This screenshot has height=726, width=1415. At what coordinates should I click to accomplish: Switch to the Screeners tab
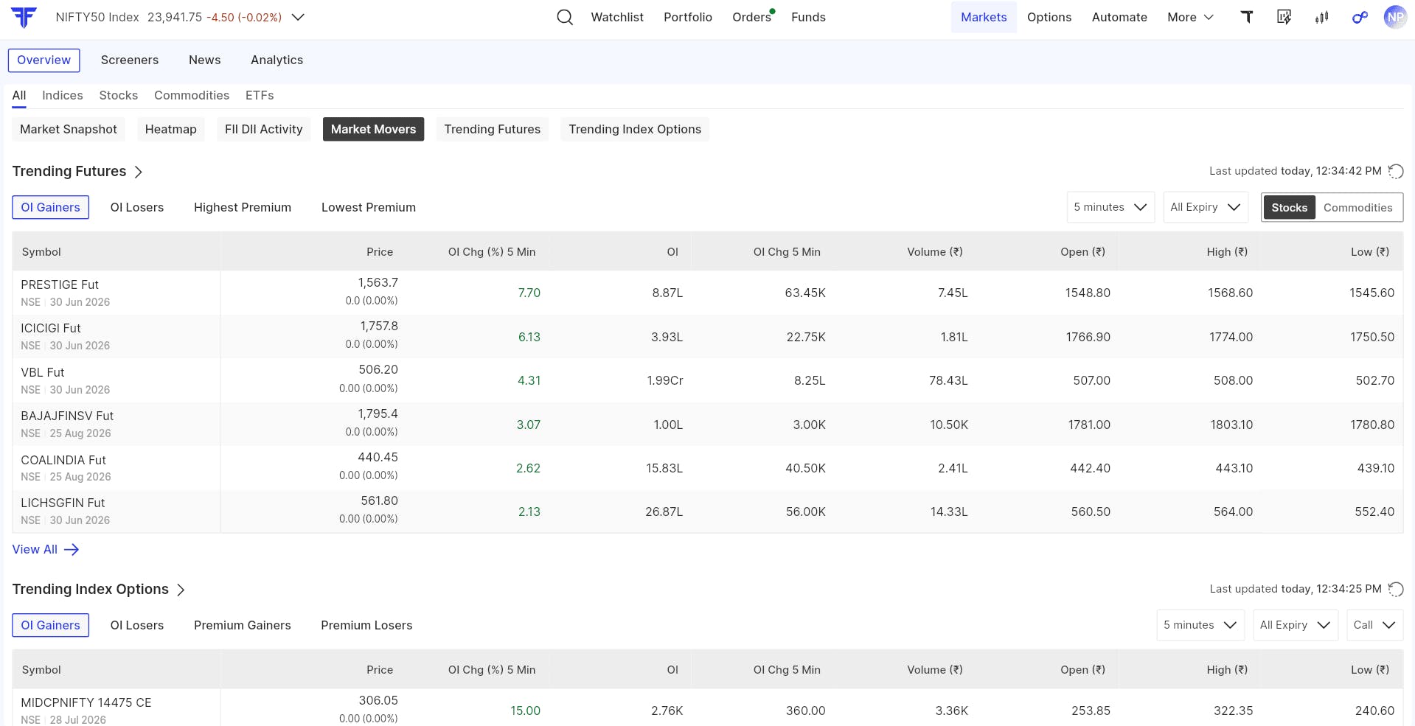[130, 60]
